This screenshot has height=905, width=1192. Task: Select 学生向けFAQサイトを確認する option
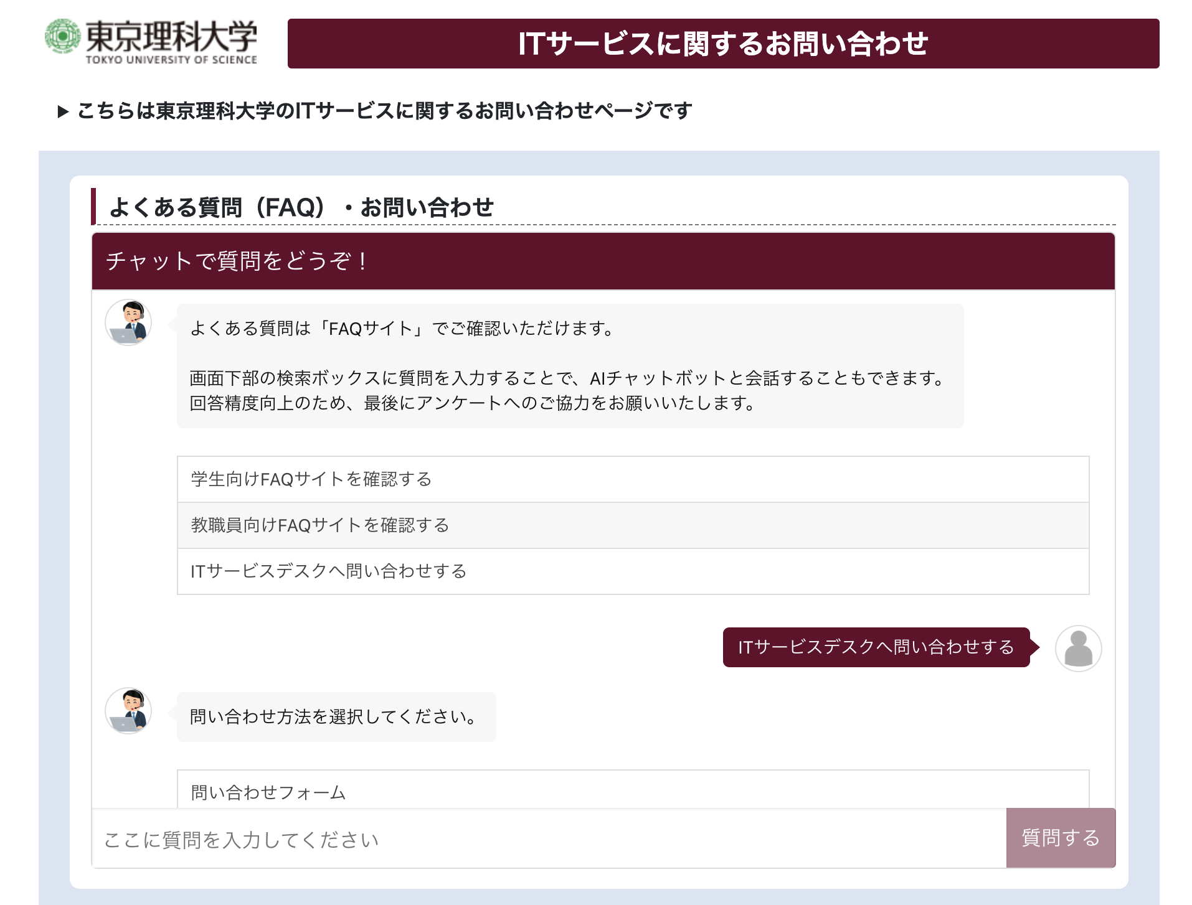tap(632, 479)
